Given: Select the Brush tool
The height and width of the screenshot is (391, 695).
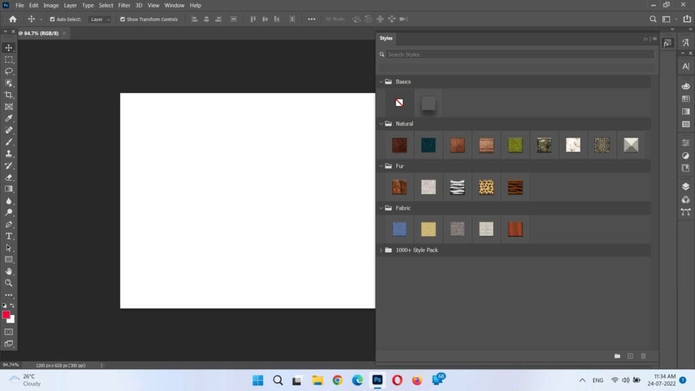Looking at the screenshot, I should 9,142.
